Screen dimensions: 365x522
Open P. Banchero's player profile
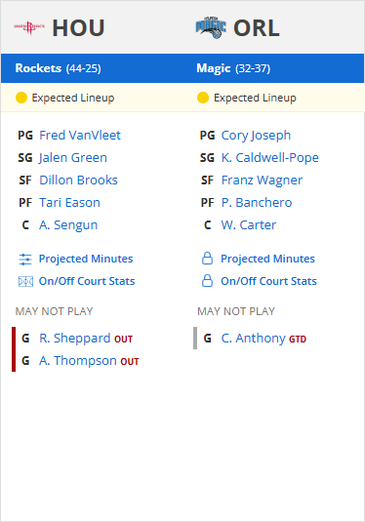[257, 203]
